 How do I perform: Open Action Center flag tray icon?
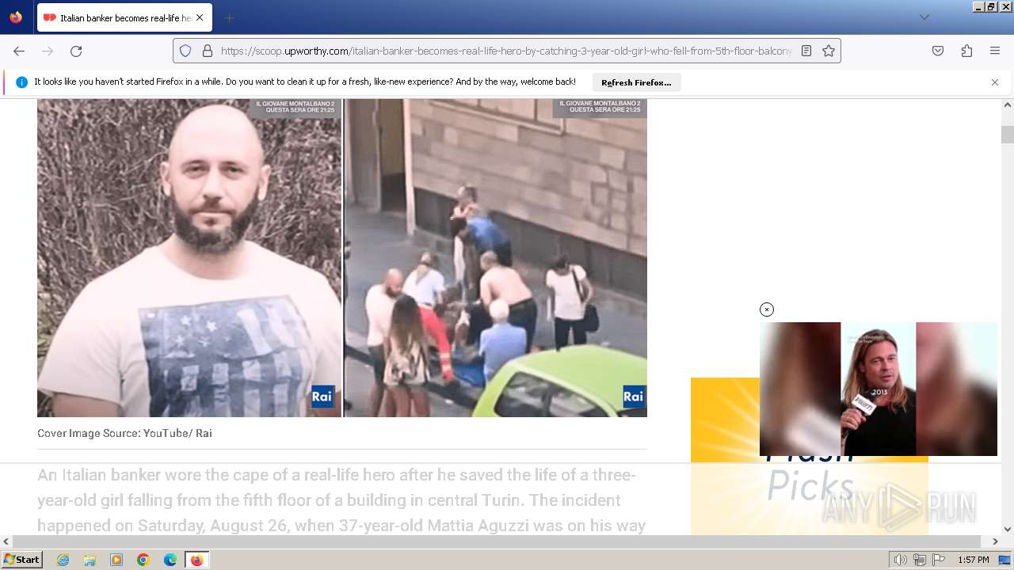coord(939,560)
